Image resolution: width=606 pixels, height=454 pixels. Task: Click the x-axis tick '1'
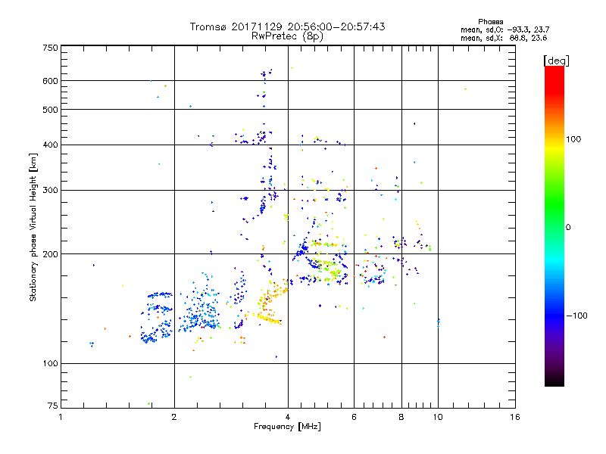[61, 417]
